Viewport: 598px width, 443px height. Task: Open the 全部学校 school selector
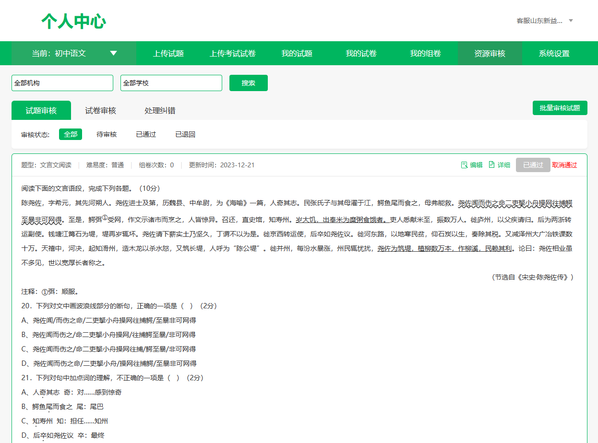pyautogui.click(x=171, y=82)
